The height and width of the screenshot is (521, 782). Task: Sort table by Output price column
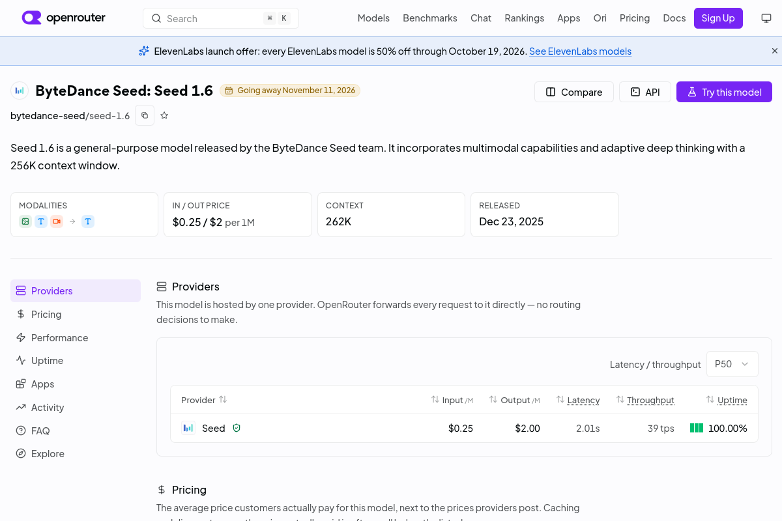(x=515, y=400)
